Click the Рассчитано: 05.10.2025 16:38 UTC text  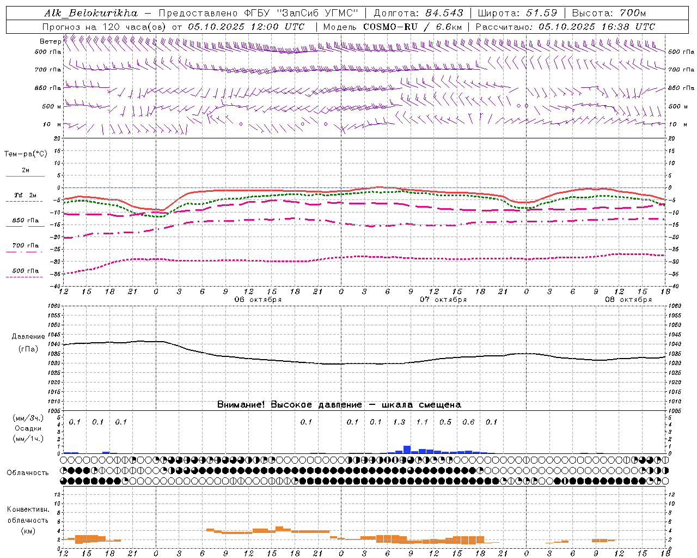click(565, 27)
